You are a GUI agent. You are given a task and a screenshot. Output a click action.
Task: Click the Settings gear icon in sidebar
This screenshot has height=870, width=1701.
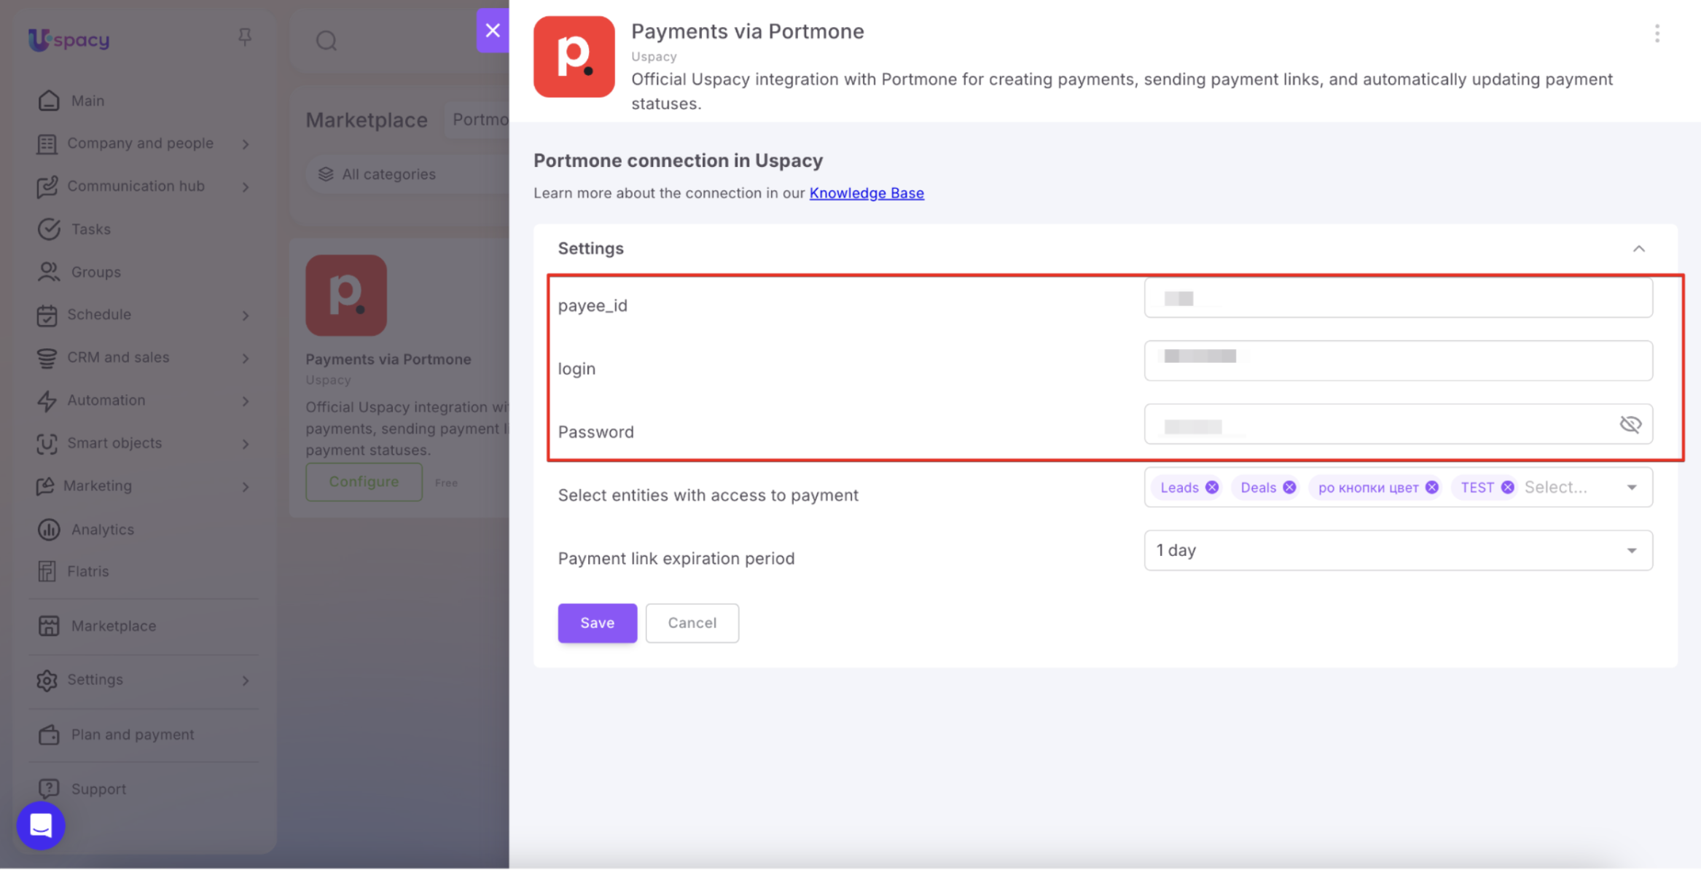(x=47, y=680)
